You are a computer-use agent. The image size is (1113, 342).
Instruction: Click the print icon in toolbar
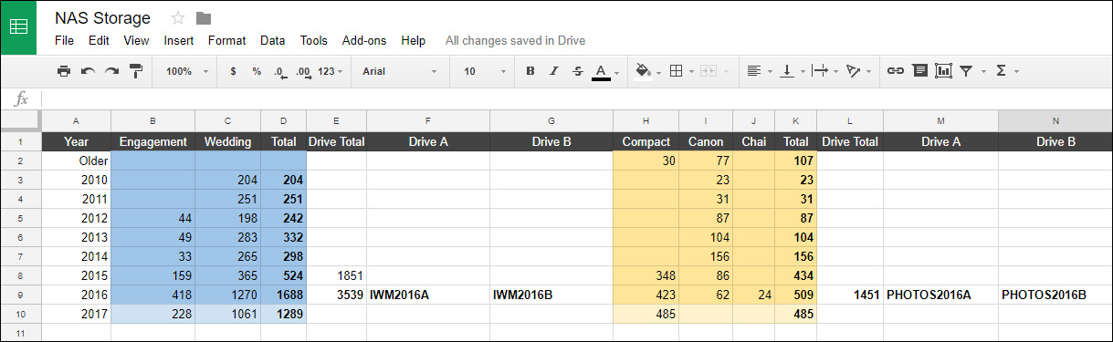point(64,71)
